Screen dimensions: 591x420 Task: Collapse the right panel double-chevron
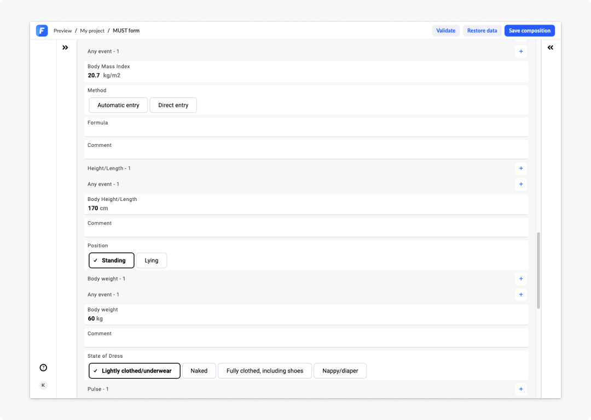(x=551, y=48)
